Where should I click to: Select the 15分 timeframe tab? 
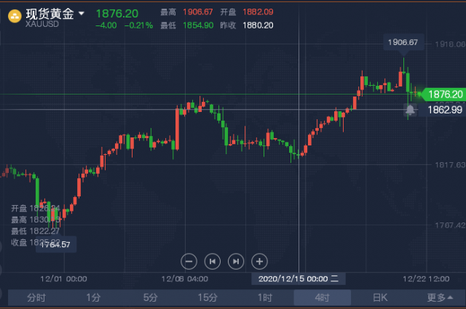(208, 297)
